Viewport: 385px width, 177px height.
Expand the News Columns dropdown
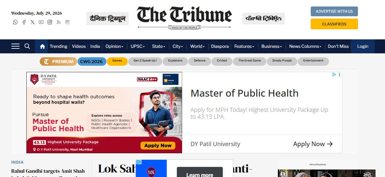point(305,46)
